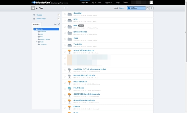Click the IPAs folder icon in file list
The height and width of the screenshot is (113, 187).
pyautogui.click(x=70, y=27)
